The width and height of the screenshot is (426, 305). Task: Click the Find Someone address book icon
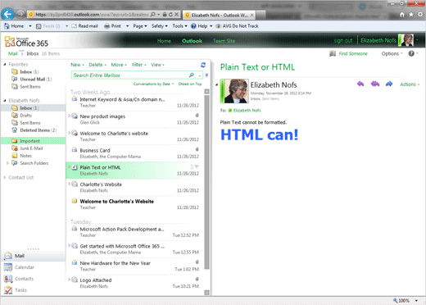click(333, 53)
